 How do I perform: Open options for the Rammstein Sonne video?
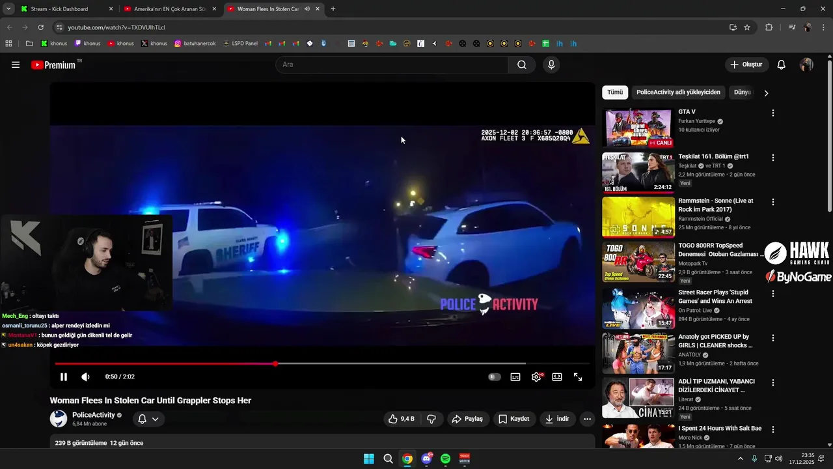tap(773, 202)
